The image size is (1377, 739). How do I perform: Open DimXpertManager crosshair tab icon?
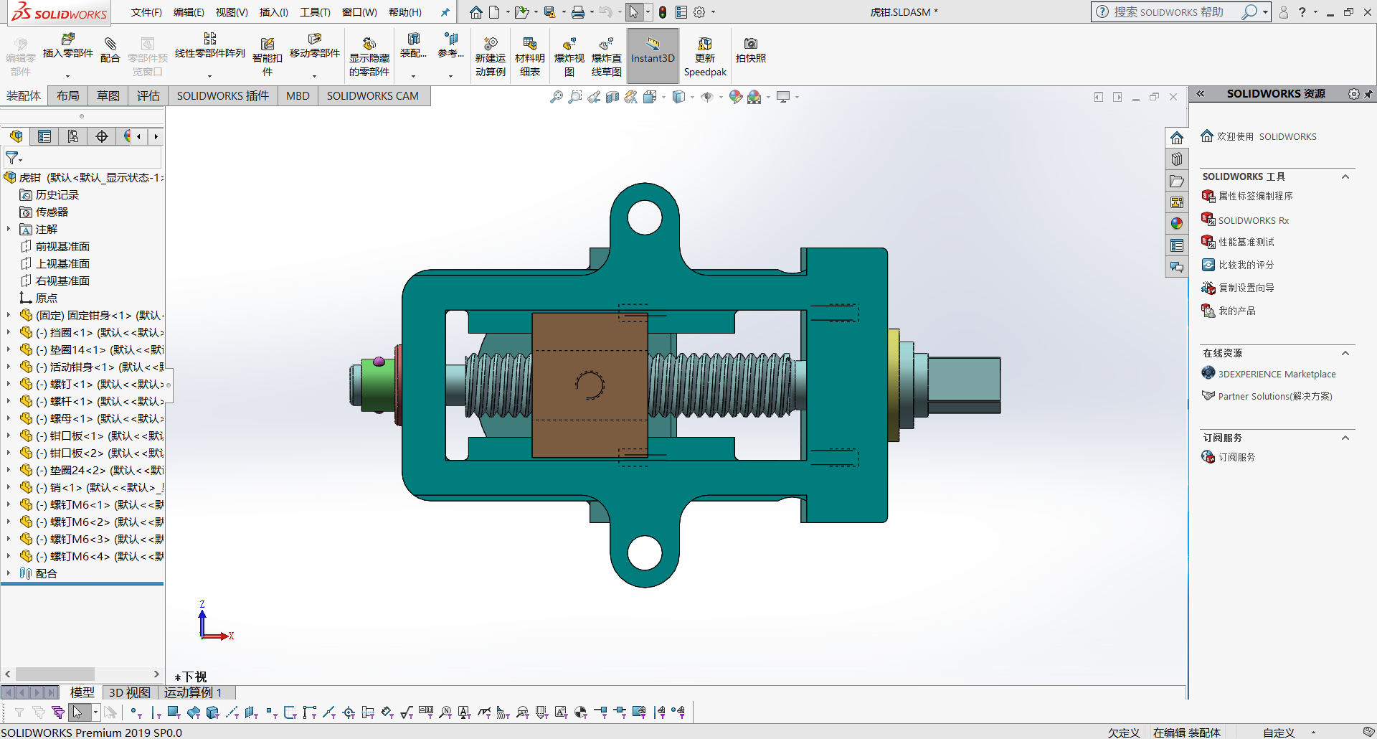pyautogui.click(x=101, y=136)
